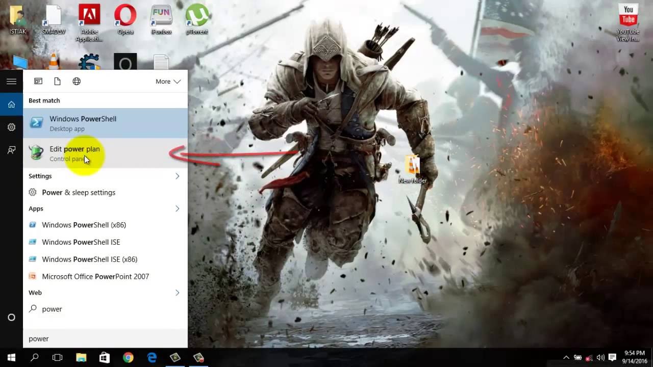Open the Feedback icon in search sidebar
653x367 pixels.
point(11,150)
